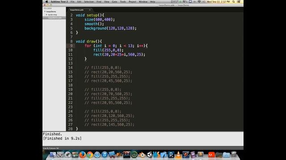Place cursor in the for loop line
Image resolution: width=286 pixels, height=160 pixels.
pos(116,46)
